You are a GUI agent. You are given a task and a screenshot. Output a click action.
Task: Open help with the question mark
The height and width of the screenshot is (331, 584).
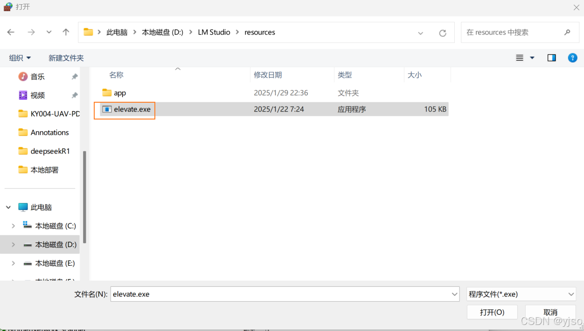(x=572, y=58)
